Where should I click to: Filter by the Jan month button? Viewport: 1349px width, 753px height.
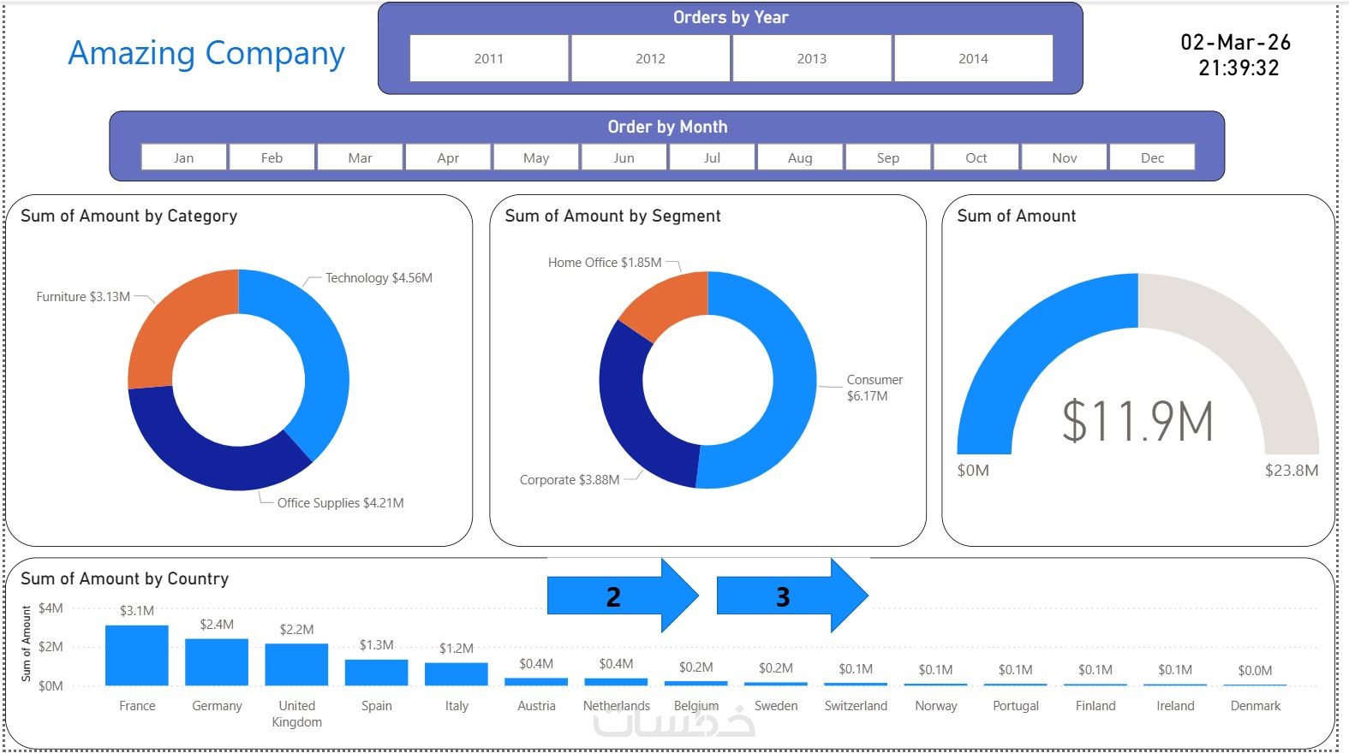184,157
